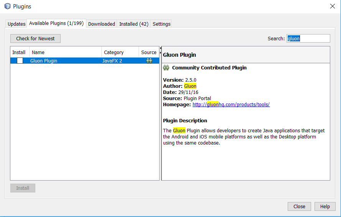This screenshot has width=341, height=217.
Task: Click the community source icon in Gluon row
Action: click(149, 61)
